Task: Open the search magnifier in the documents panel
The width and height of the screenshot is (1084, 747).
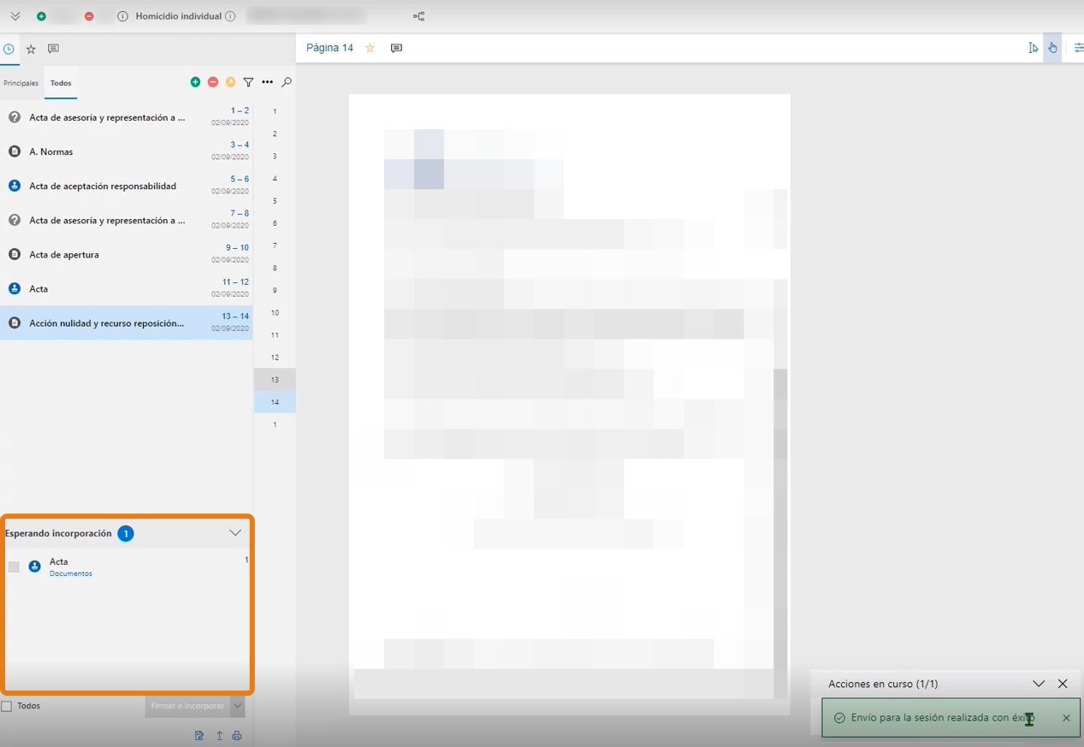Action: pyautogui.click(x=287, y=82)
